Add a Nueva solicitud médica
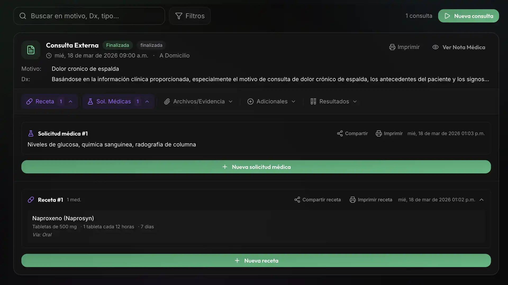This screenshot has width=508, height=285. coord(256,167)
